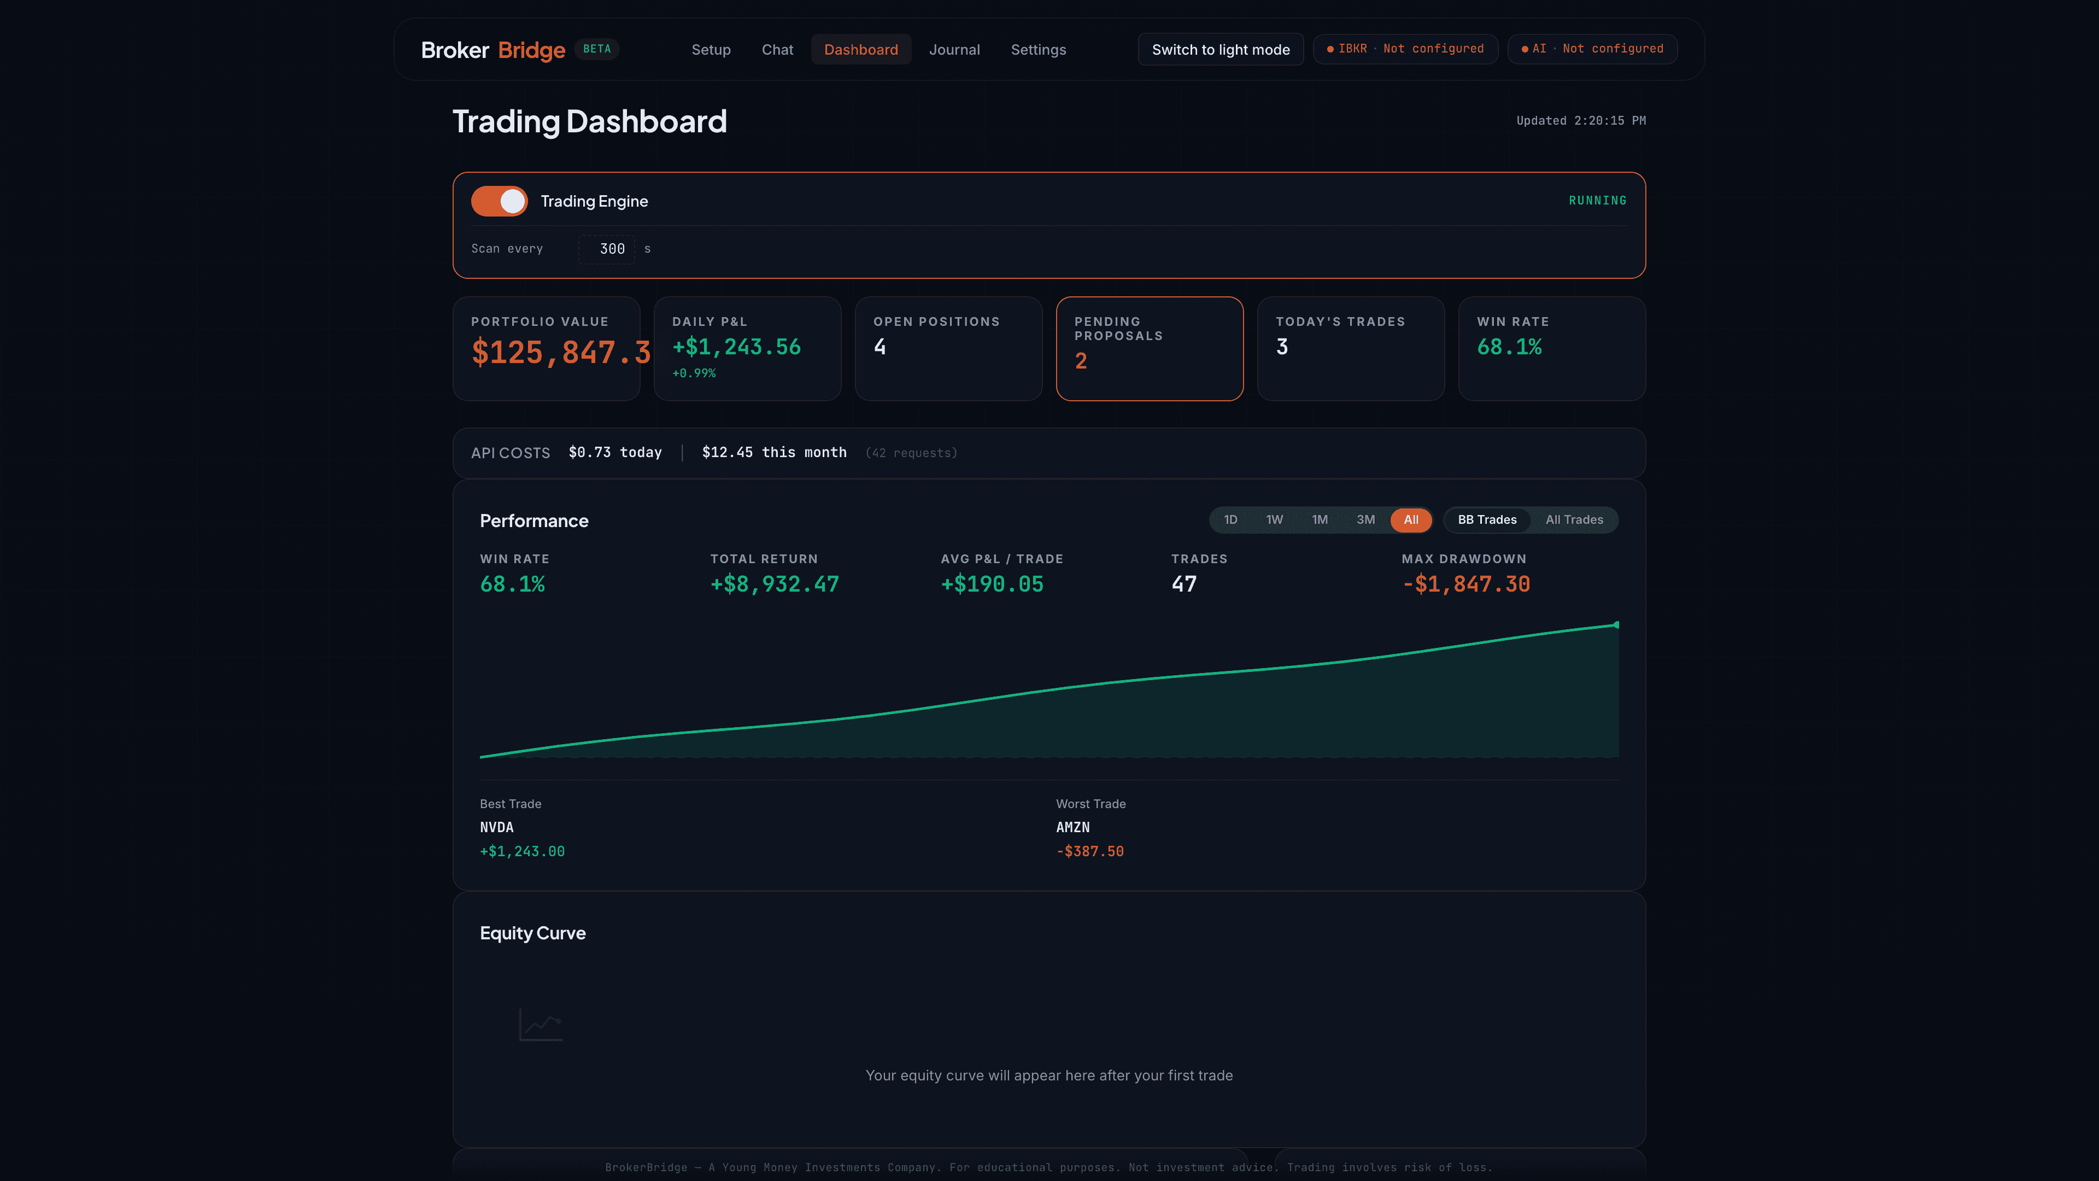Open Settings from the top nav
The height and width of the screenshot is (1181, 2099).
point(1038,50)
